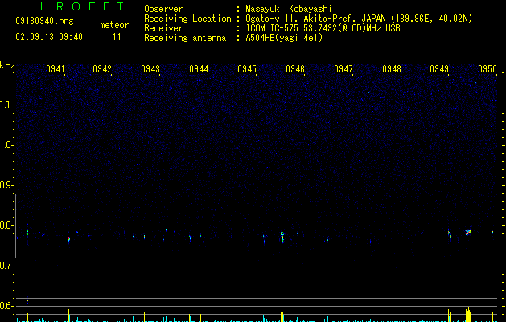
Task: Click the bright meteor echo after 0949
Action: [468, 232]
